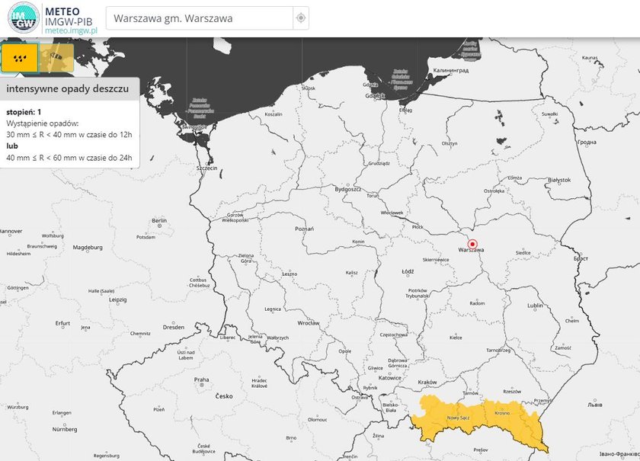This screenshot has width=640, height=461.
Task: Select the strong wind windsock warning icon
Action: [x=56, y=58]
